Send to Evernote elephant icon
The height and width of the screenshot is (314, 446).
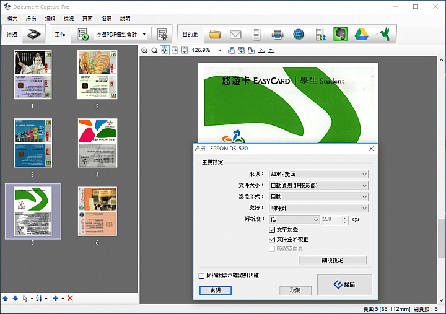(340, 34)
